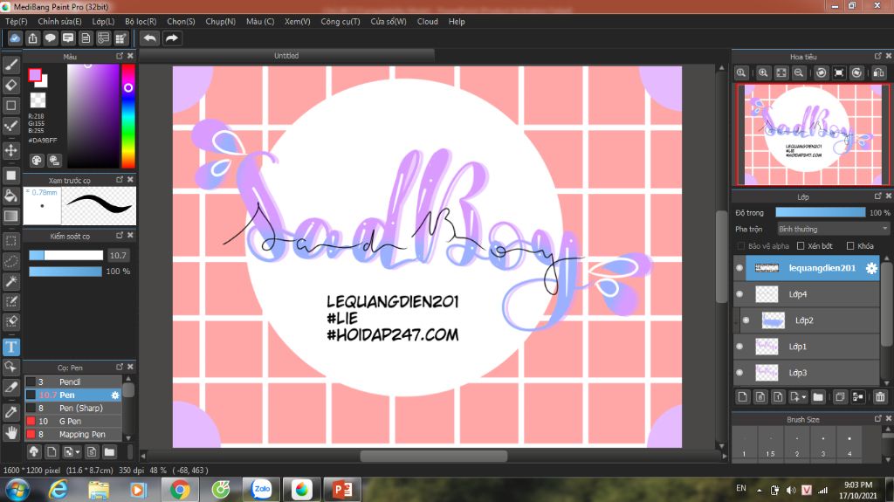Undock the Màu color panel
This screenshot has height=502, width=894.
coord(120,56)
